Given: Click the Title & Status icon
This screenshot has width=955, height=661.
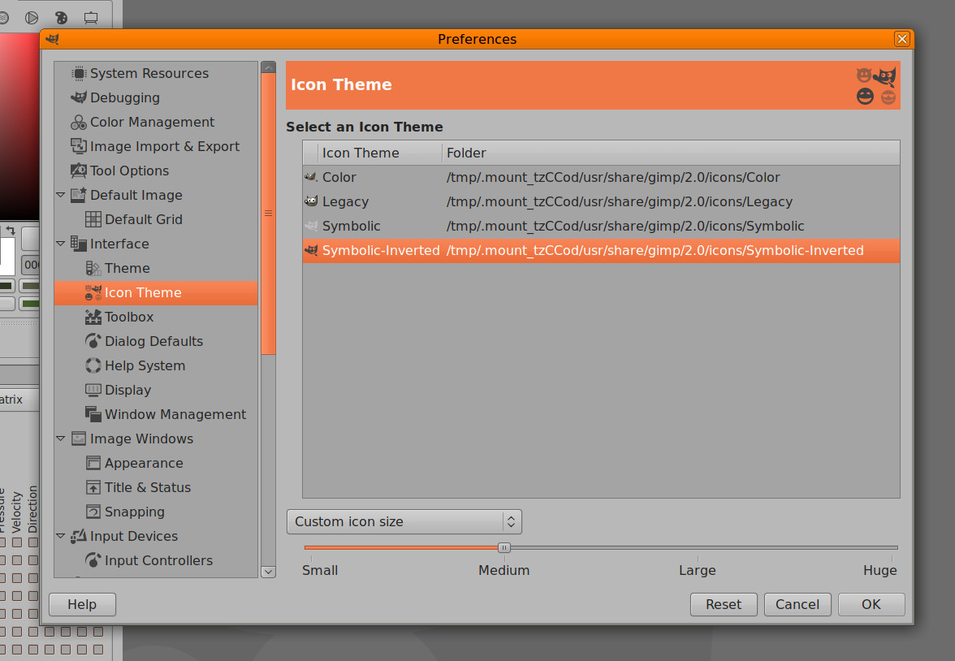Looking at the screenshot, I should click(x=93, y=487).
